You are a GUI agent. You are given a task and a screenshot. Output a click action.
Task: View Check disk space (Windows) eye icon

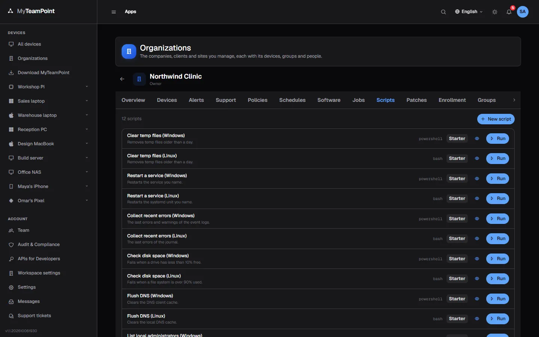(x=477, y=259)
